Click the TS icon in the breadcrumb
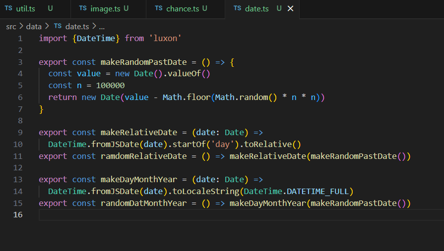Screen dimensions: 444x251 pyautogui.click(x=58, y=26)
